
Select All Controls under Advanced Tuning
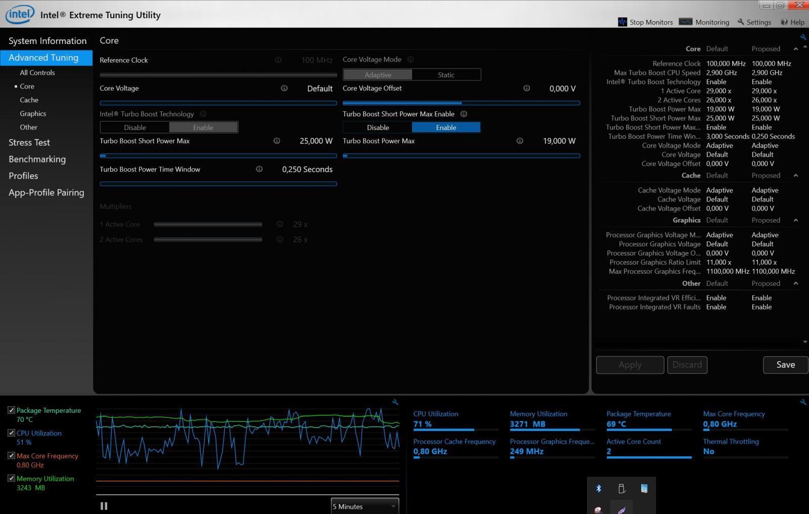pyautogui.click(x=37, y=73)
